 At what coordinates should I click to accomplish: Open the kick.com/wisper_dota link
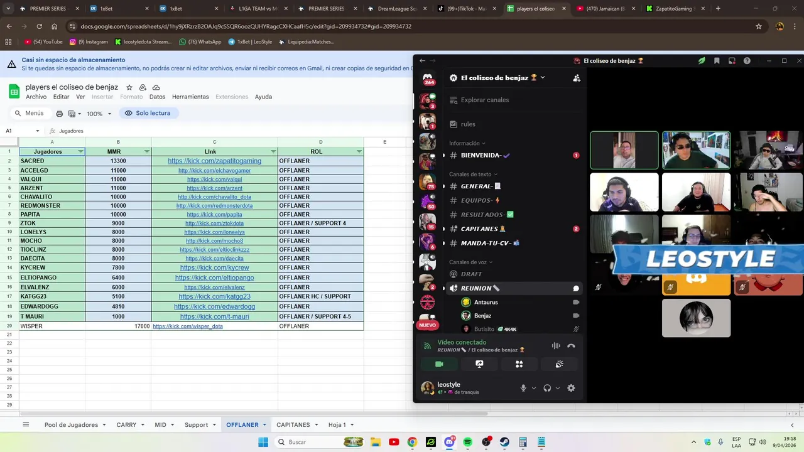pos(188,326)
